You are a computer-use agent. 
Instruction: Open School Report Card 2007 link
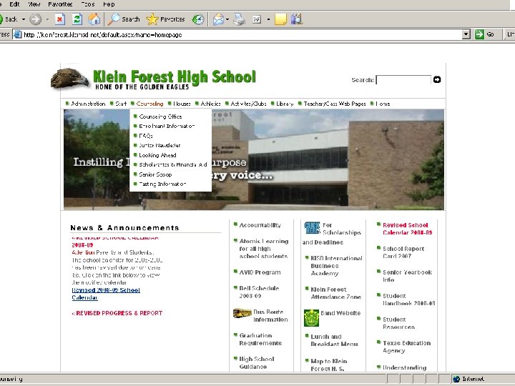[403, 252]
